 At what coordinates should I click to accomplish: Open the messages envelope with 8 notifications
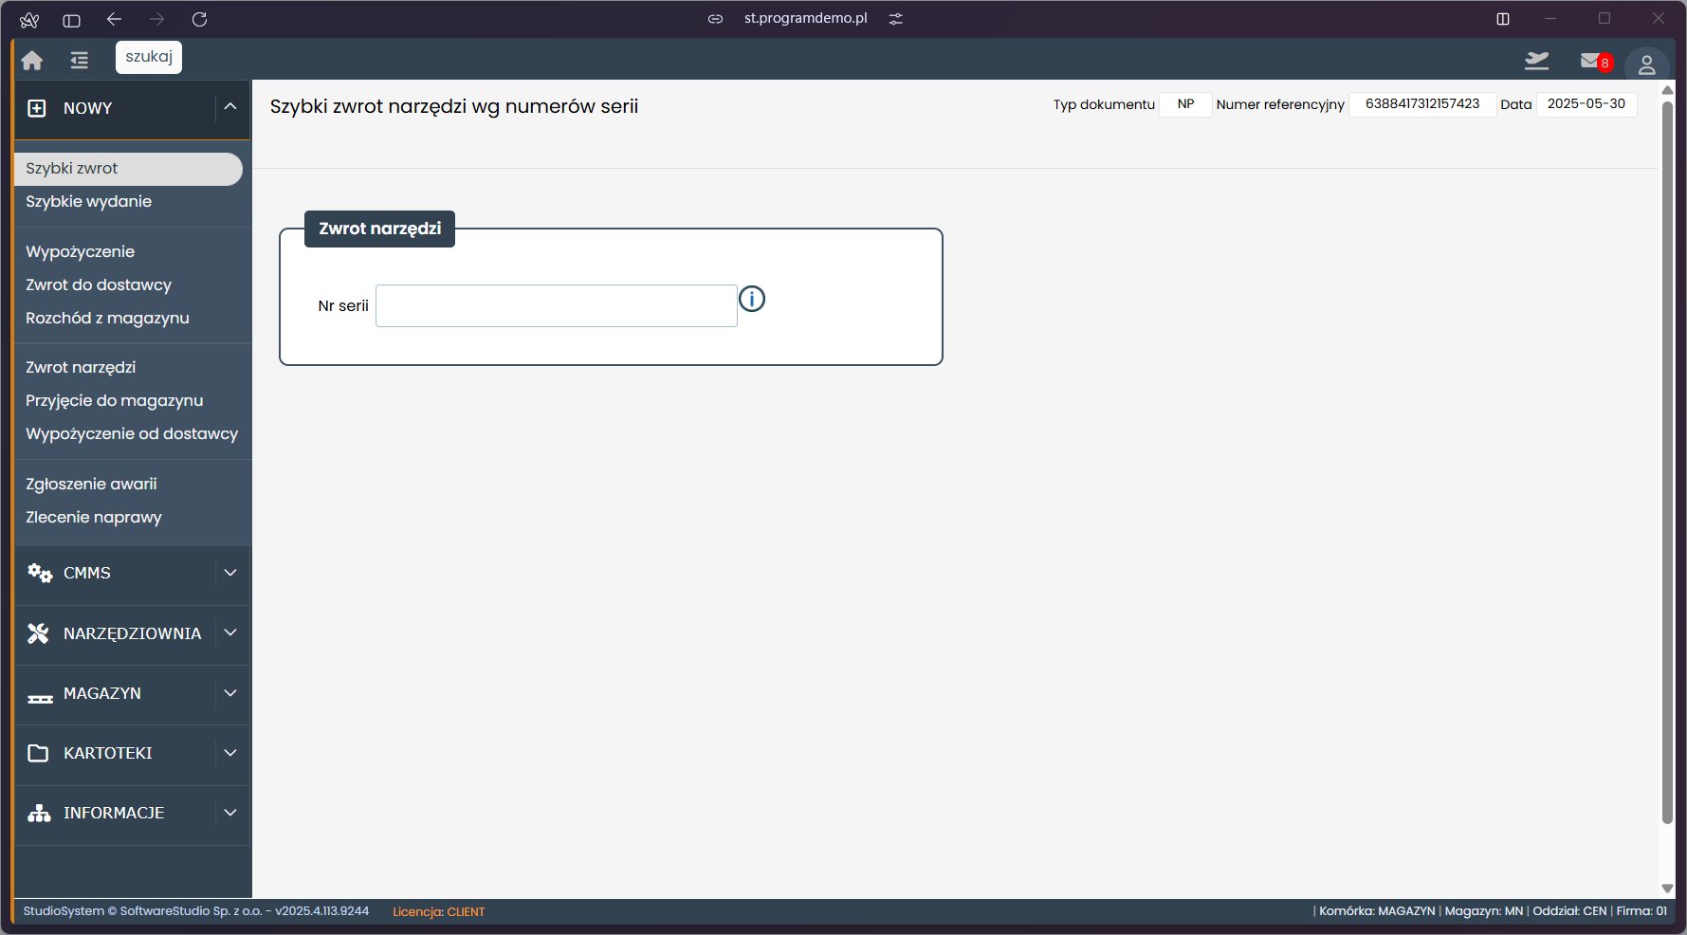tap(1592, 62)
